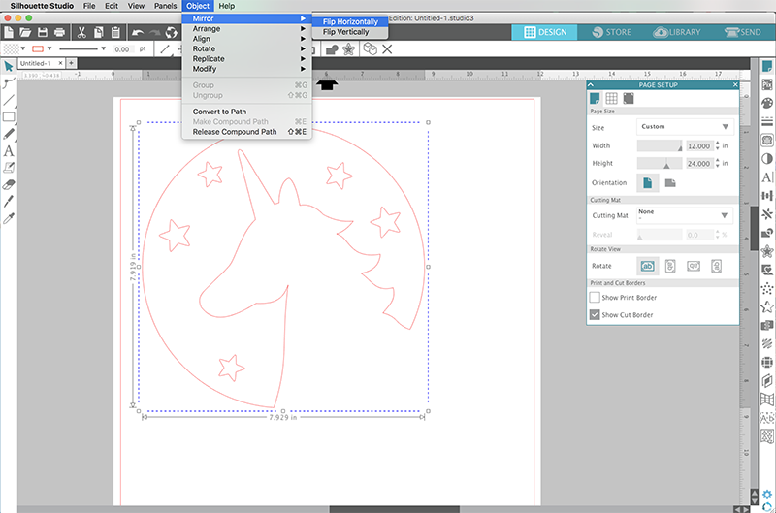Save the document with the floppy icon
776x513 pixels.
[43, 33]
